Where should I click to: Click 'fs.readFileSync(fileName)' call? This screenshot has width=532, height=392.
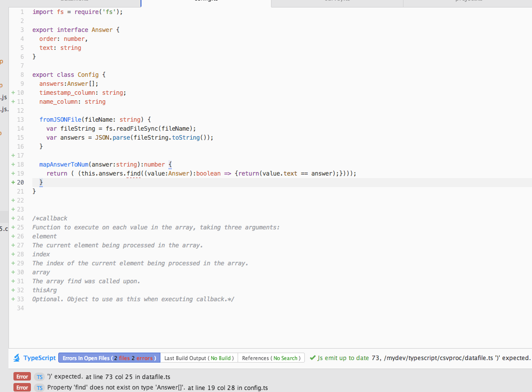(x=149, y=128)
